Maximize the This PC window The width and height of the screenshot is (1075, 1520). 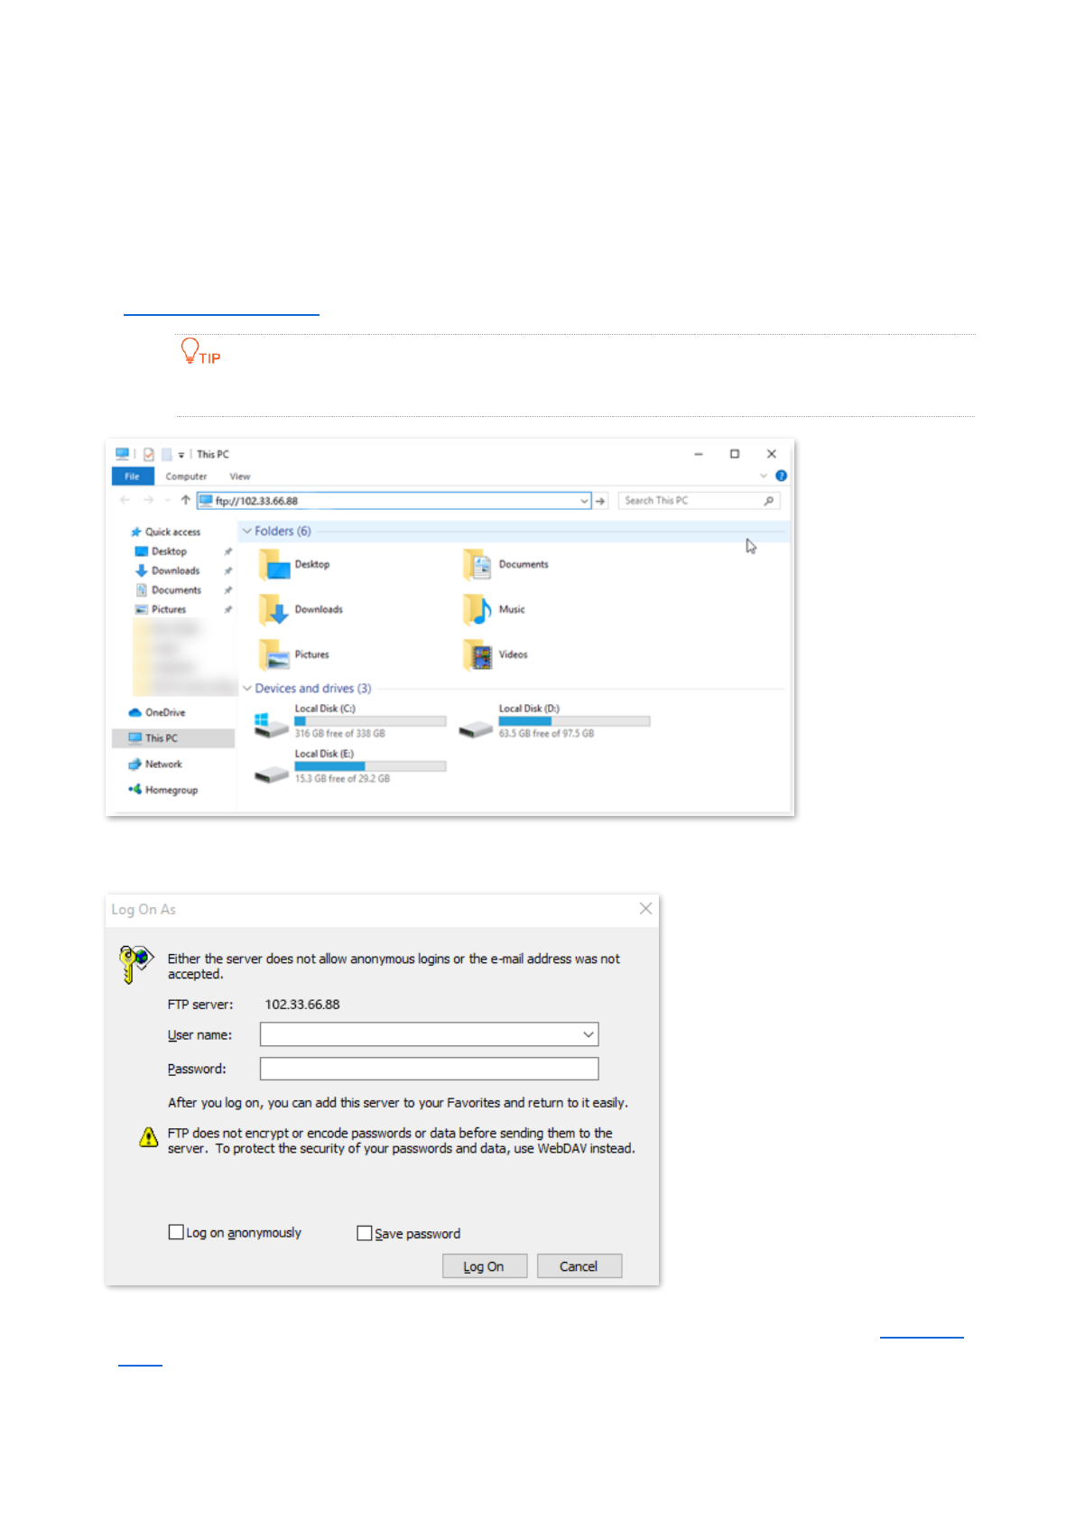coord(735,454)
